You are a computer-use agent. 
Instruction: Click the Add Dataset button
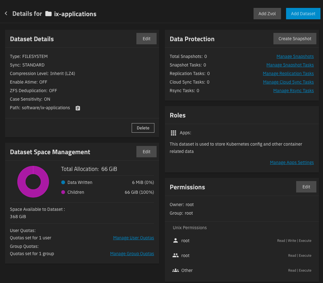(303, 14)
